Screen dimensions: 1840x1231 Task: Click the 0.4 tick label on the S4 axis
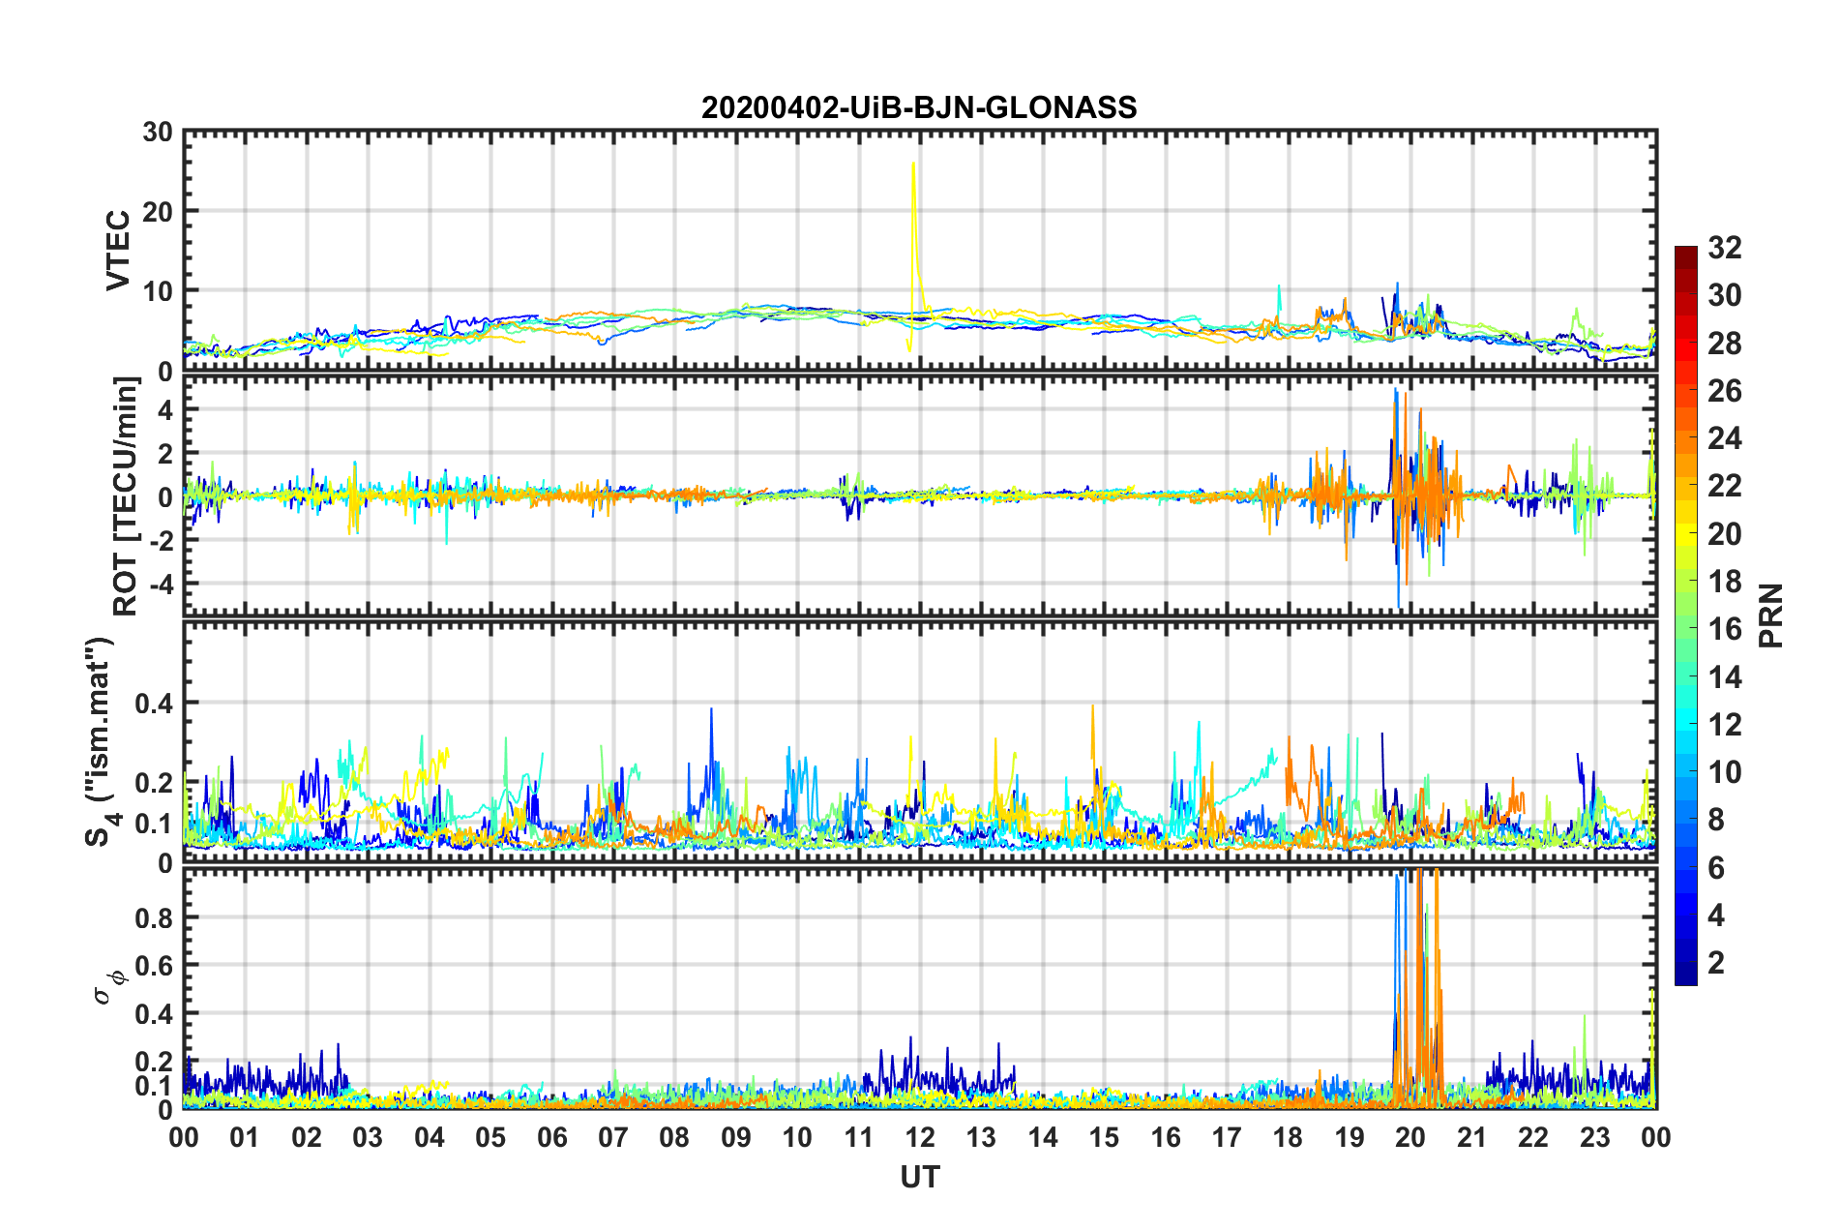pos(154,704)
